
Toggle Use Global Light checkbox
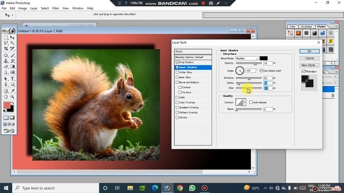tap(261, 70)
